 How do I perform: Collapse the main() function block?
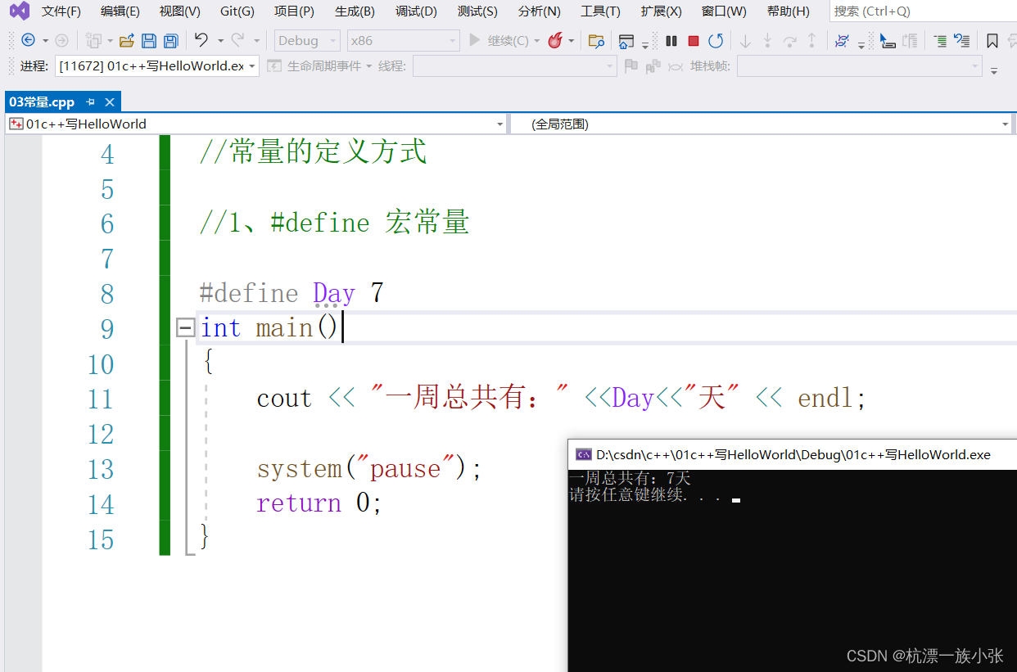point(186,328)
